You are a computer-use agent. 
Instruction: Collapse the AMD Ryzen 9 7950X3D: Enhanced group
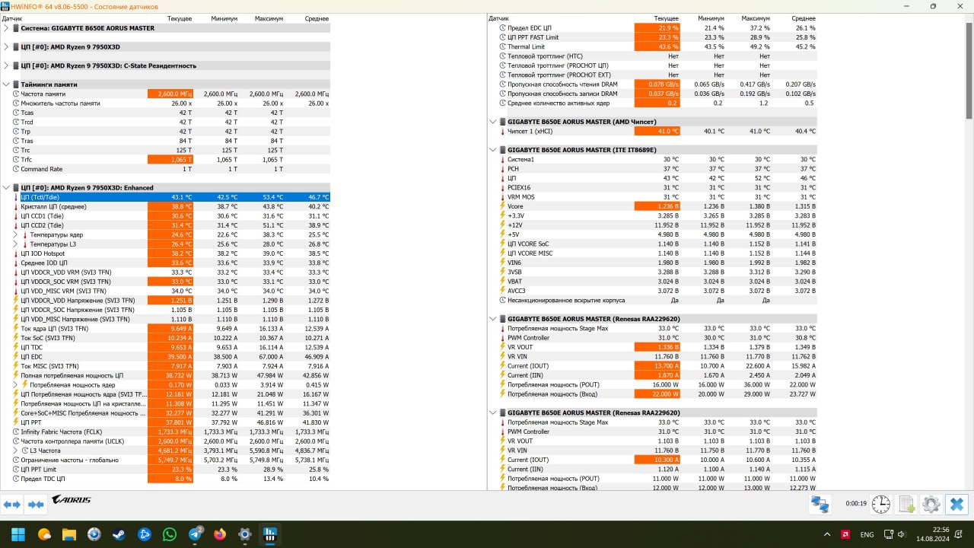7,187
